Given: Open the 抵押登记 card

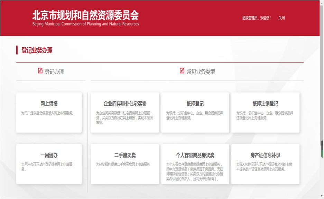Looking at the screenshot, I should click(195, 113).
